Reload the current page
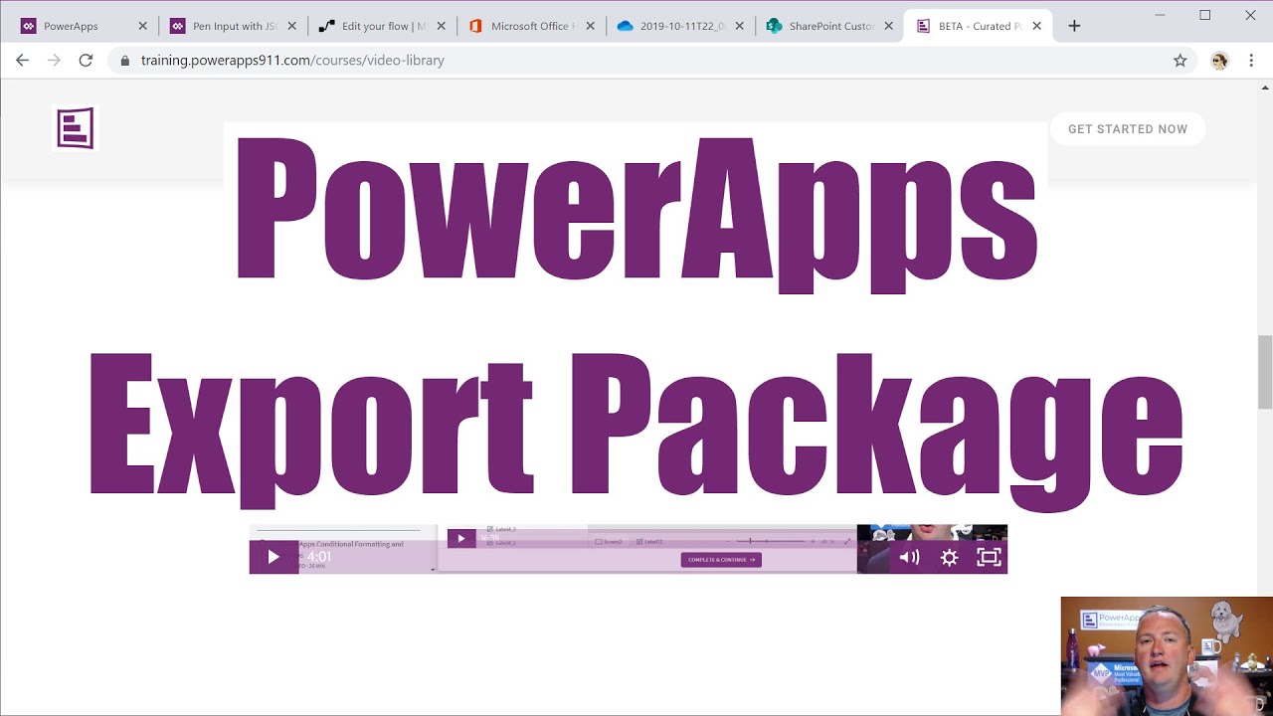 click(x=86, y=61)
